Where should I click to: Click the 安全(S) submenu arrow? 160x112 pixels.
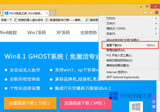tap(156, 33)
